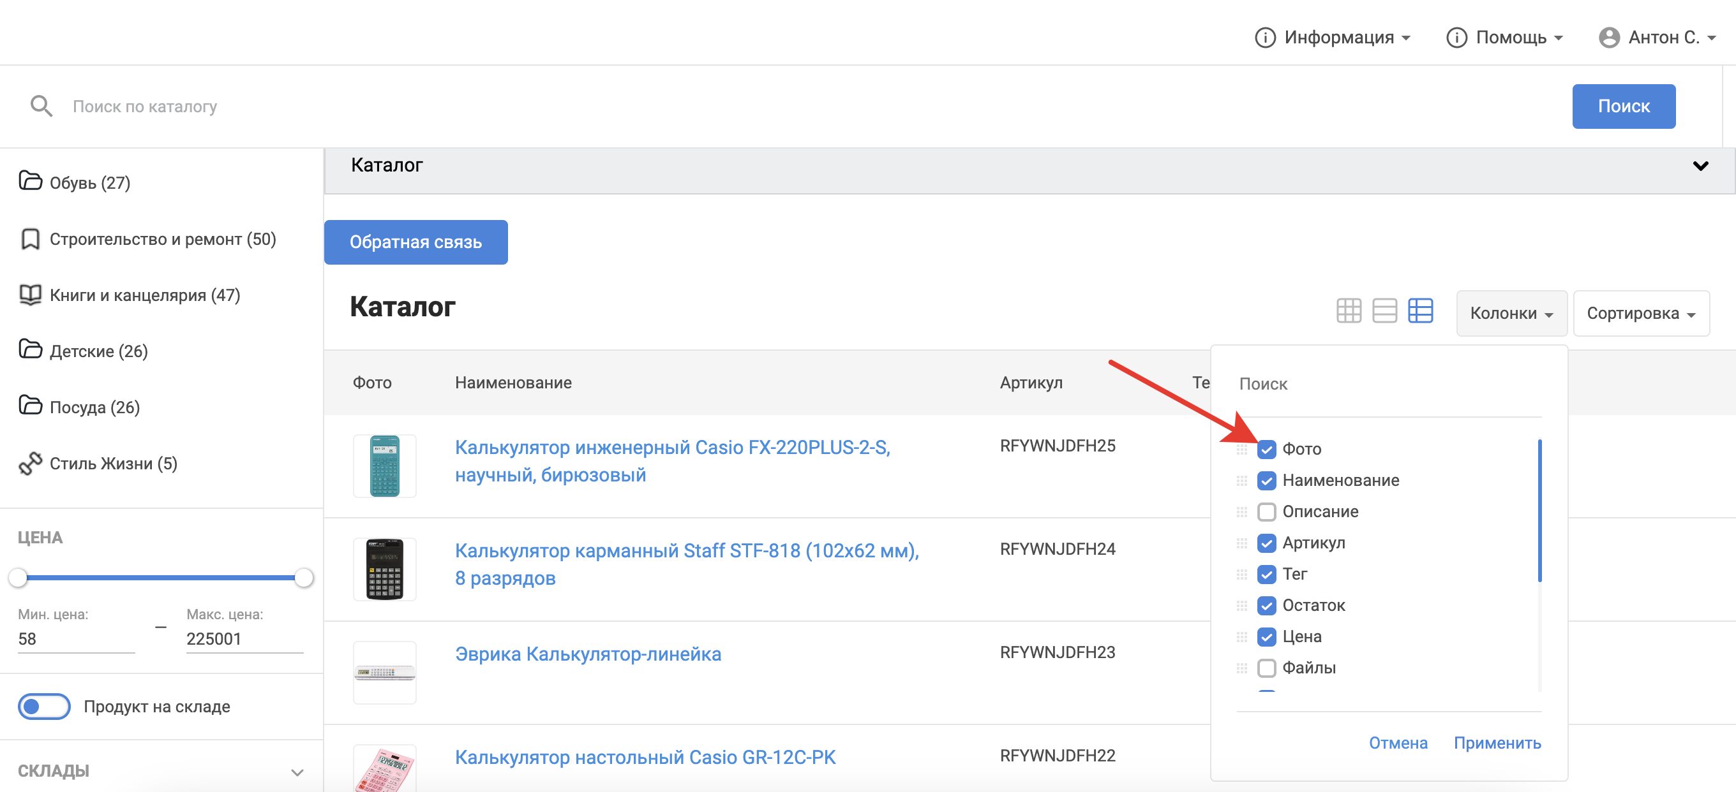Open Эврика Калькулятор-линейка link
1736x792 pixels.
pos(588,654)
